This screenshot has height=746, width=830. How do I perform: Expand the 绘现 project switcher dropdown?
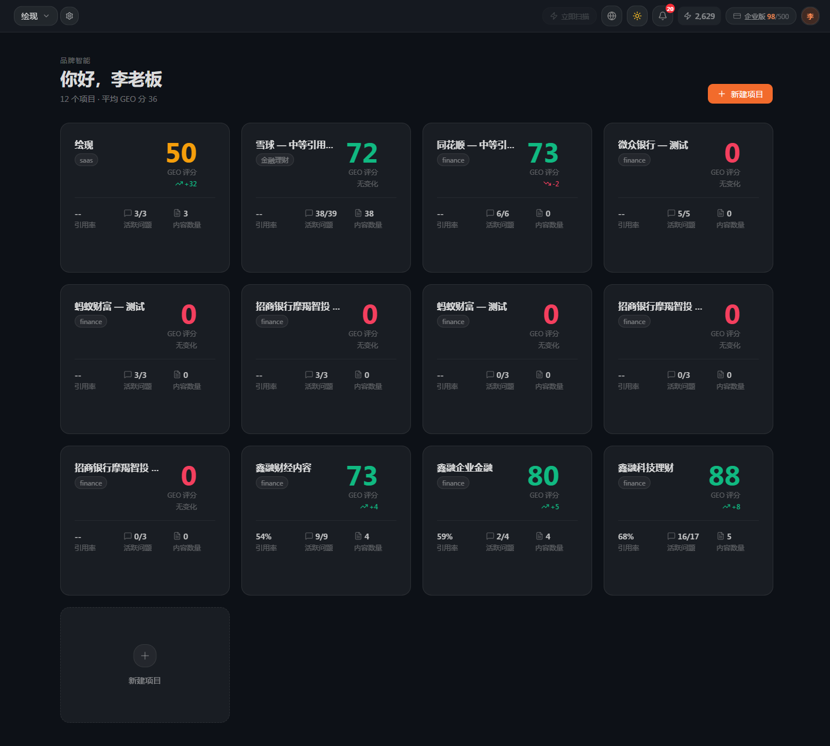coord(35,16)
